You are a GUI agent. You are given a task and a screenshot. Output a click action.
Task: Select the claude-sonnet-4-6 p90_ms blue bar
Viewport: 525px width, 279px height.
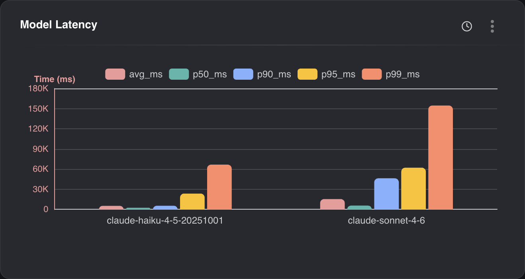[386, 194]
